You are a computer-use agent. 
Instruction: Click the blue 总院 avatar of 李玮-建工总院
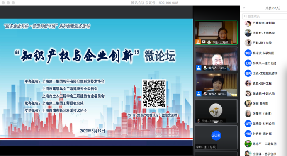[216, 136]
